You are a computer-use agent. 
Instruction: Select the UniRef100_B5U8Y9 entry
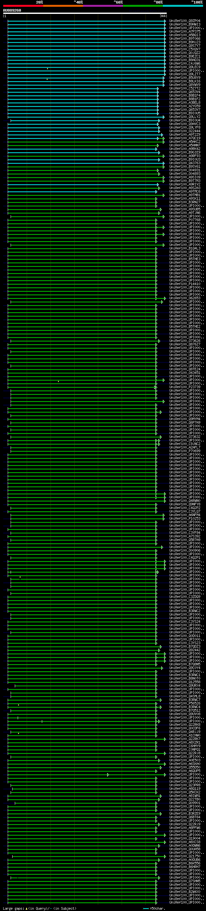[185, 78]
